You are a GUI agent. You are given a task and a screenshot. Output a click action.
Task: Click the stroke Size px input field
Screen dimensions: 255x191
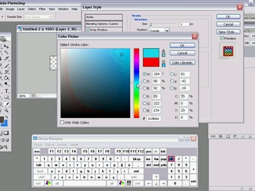pos(184,24)
